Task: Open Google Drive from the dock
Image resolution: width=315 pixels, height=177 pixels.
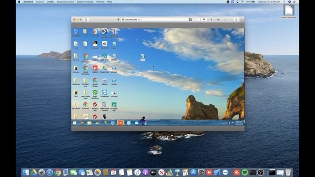Action: point(34,173)
